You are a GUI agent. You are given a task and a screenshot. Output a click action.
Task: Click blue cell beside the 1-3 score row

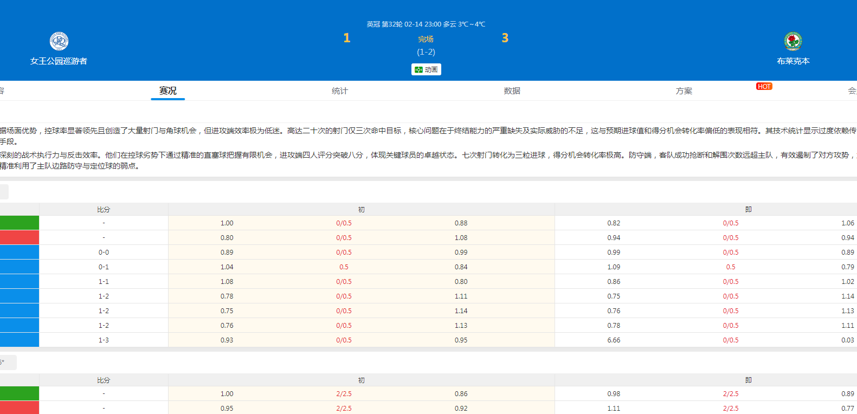point(20,340)
